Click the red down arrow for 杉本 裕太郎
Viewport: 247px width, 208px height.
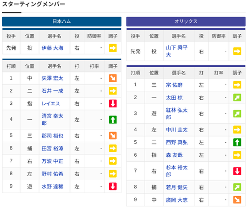237,171
